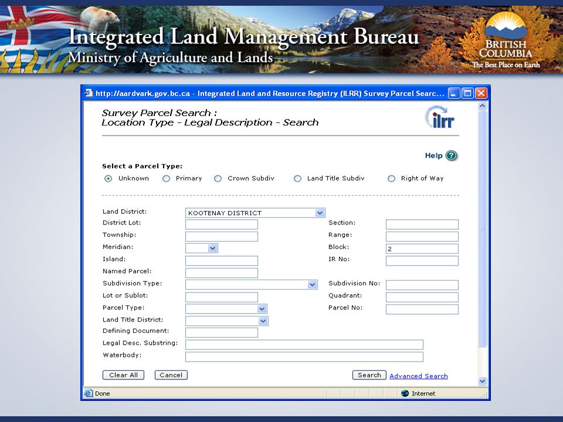Click the Block input field containing 2
563x422 pixels.
[x=422, y=249]
